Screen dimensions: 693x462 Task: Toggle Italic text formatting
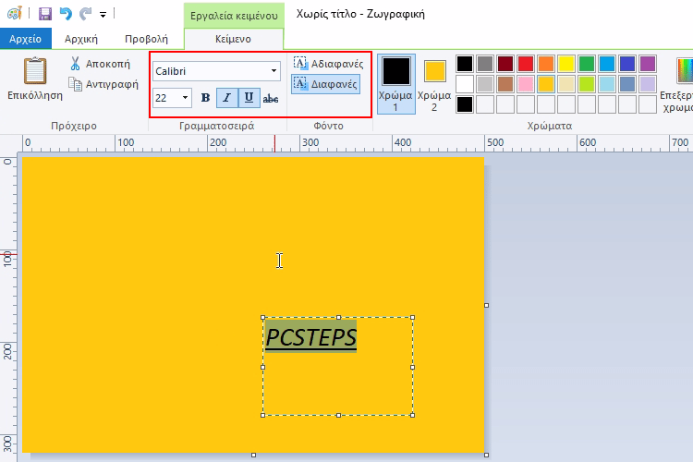(x=226, y=98)
